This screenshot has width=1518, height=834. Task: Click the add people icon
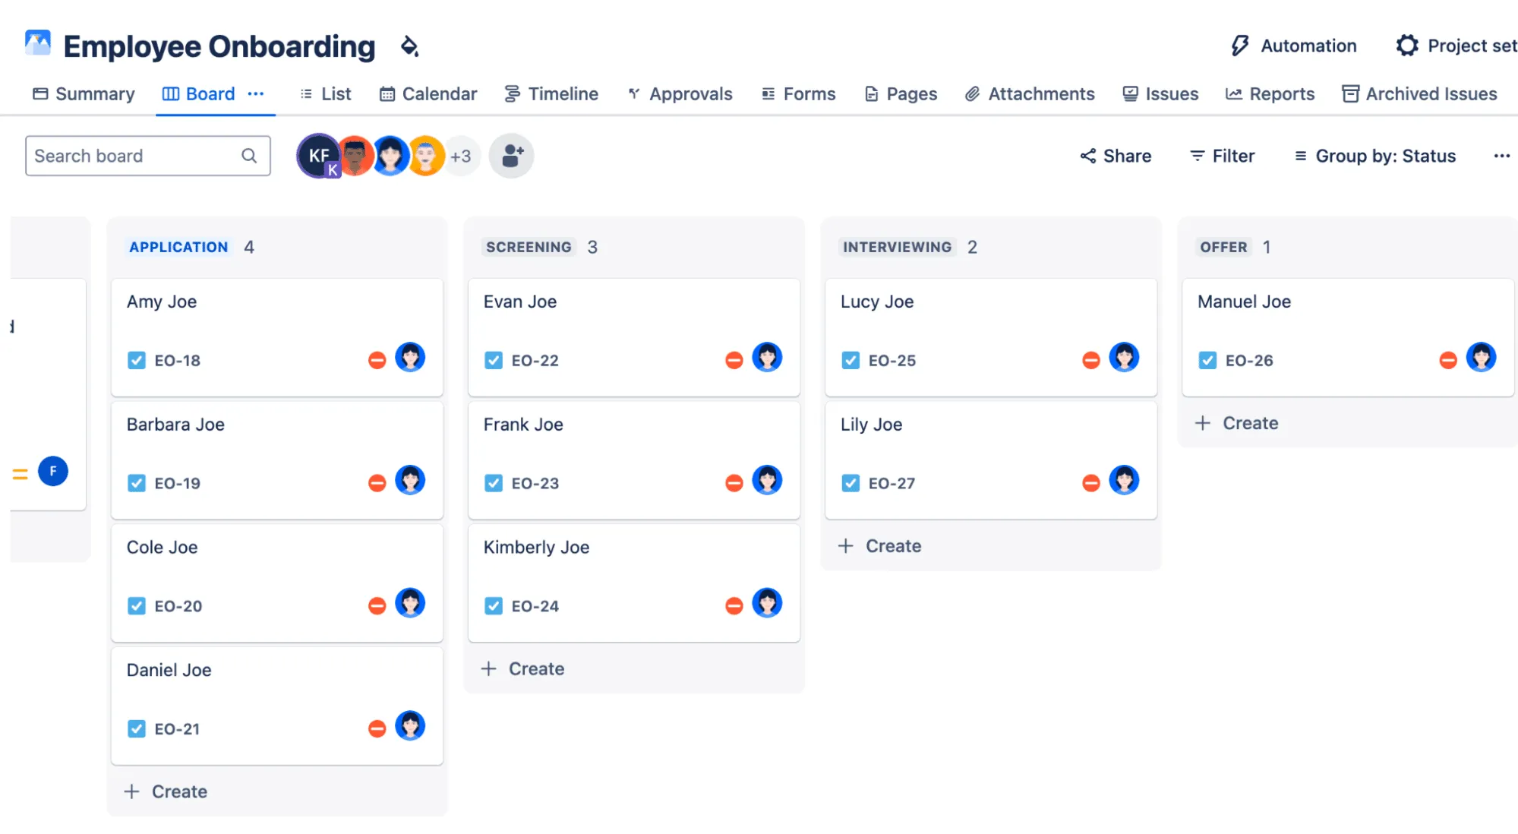point(512,156)
